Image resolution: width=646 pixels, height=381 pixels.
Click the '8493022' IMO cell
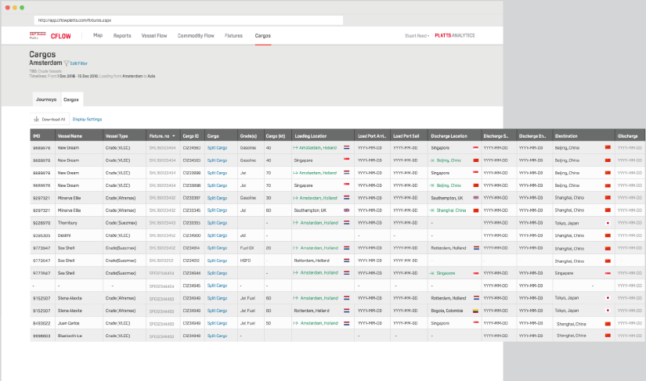(x=42, y=323)
